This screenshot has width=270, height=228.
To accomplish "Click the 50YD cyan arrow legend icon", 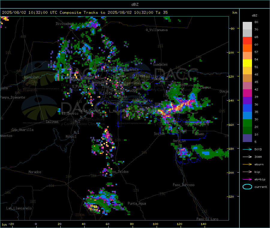I will tap(247, 149).
